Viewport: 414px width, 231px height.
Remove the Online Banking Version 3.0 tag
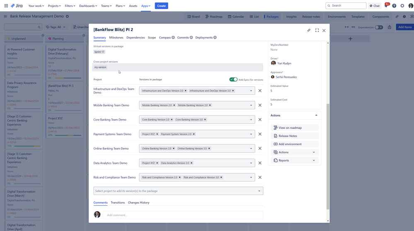[x=209, y=149]
